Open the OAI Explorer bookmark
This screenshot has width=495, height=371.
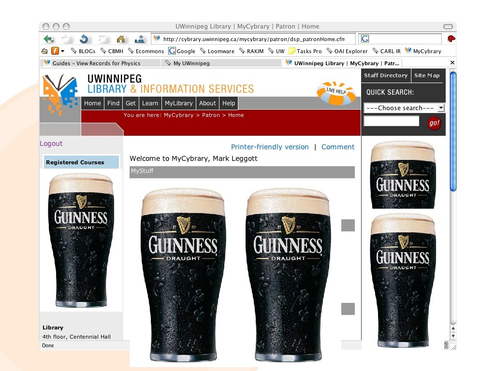tap(347, 51)
